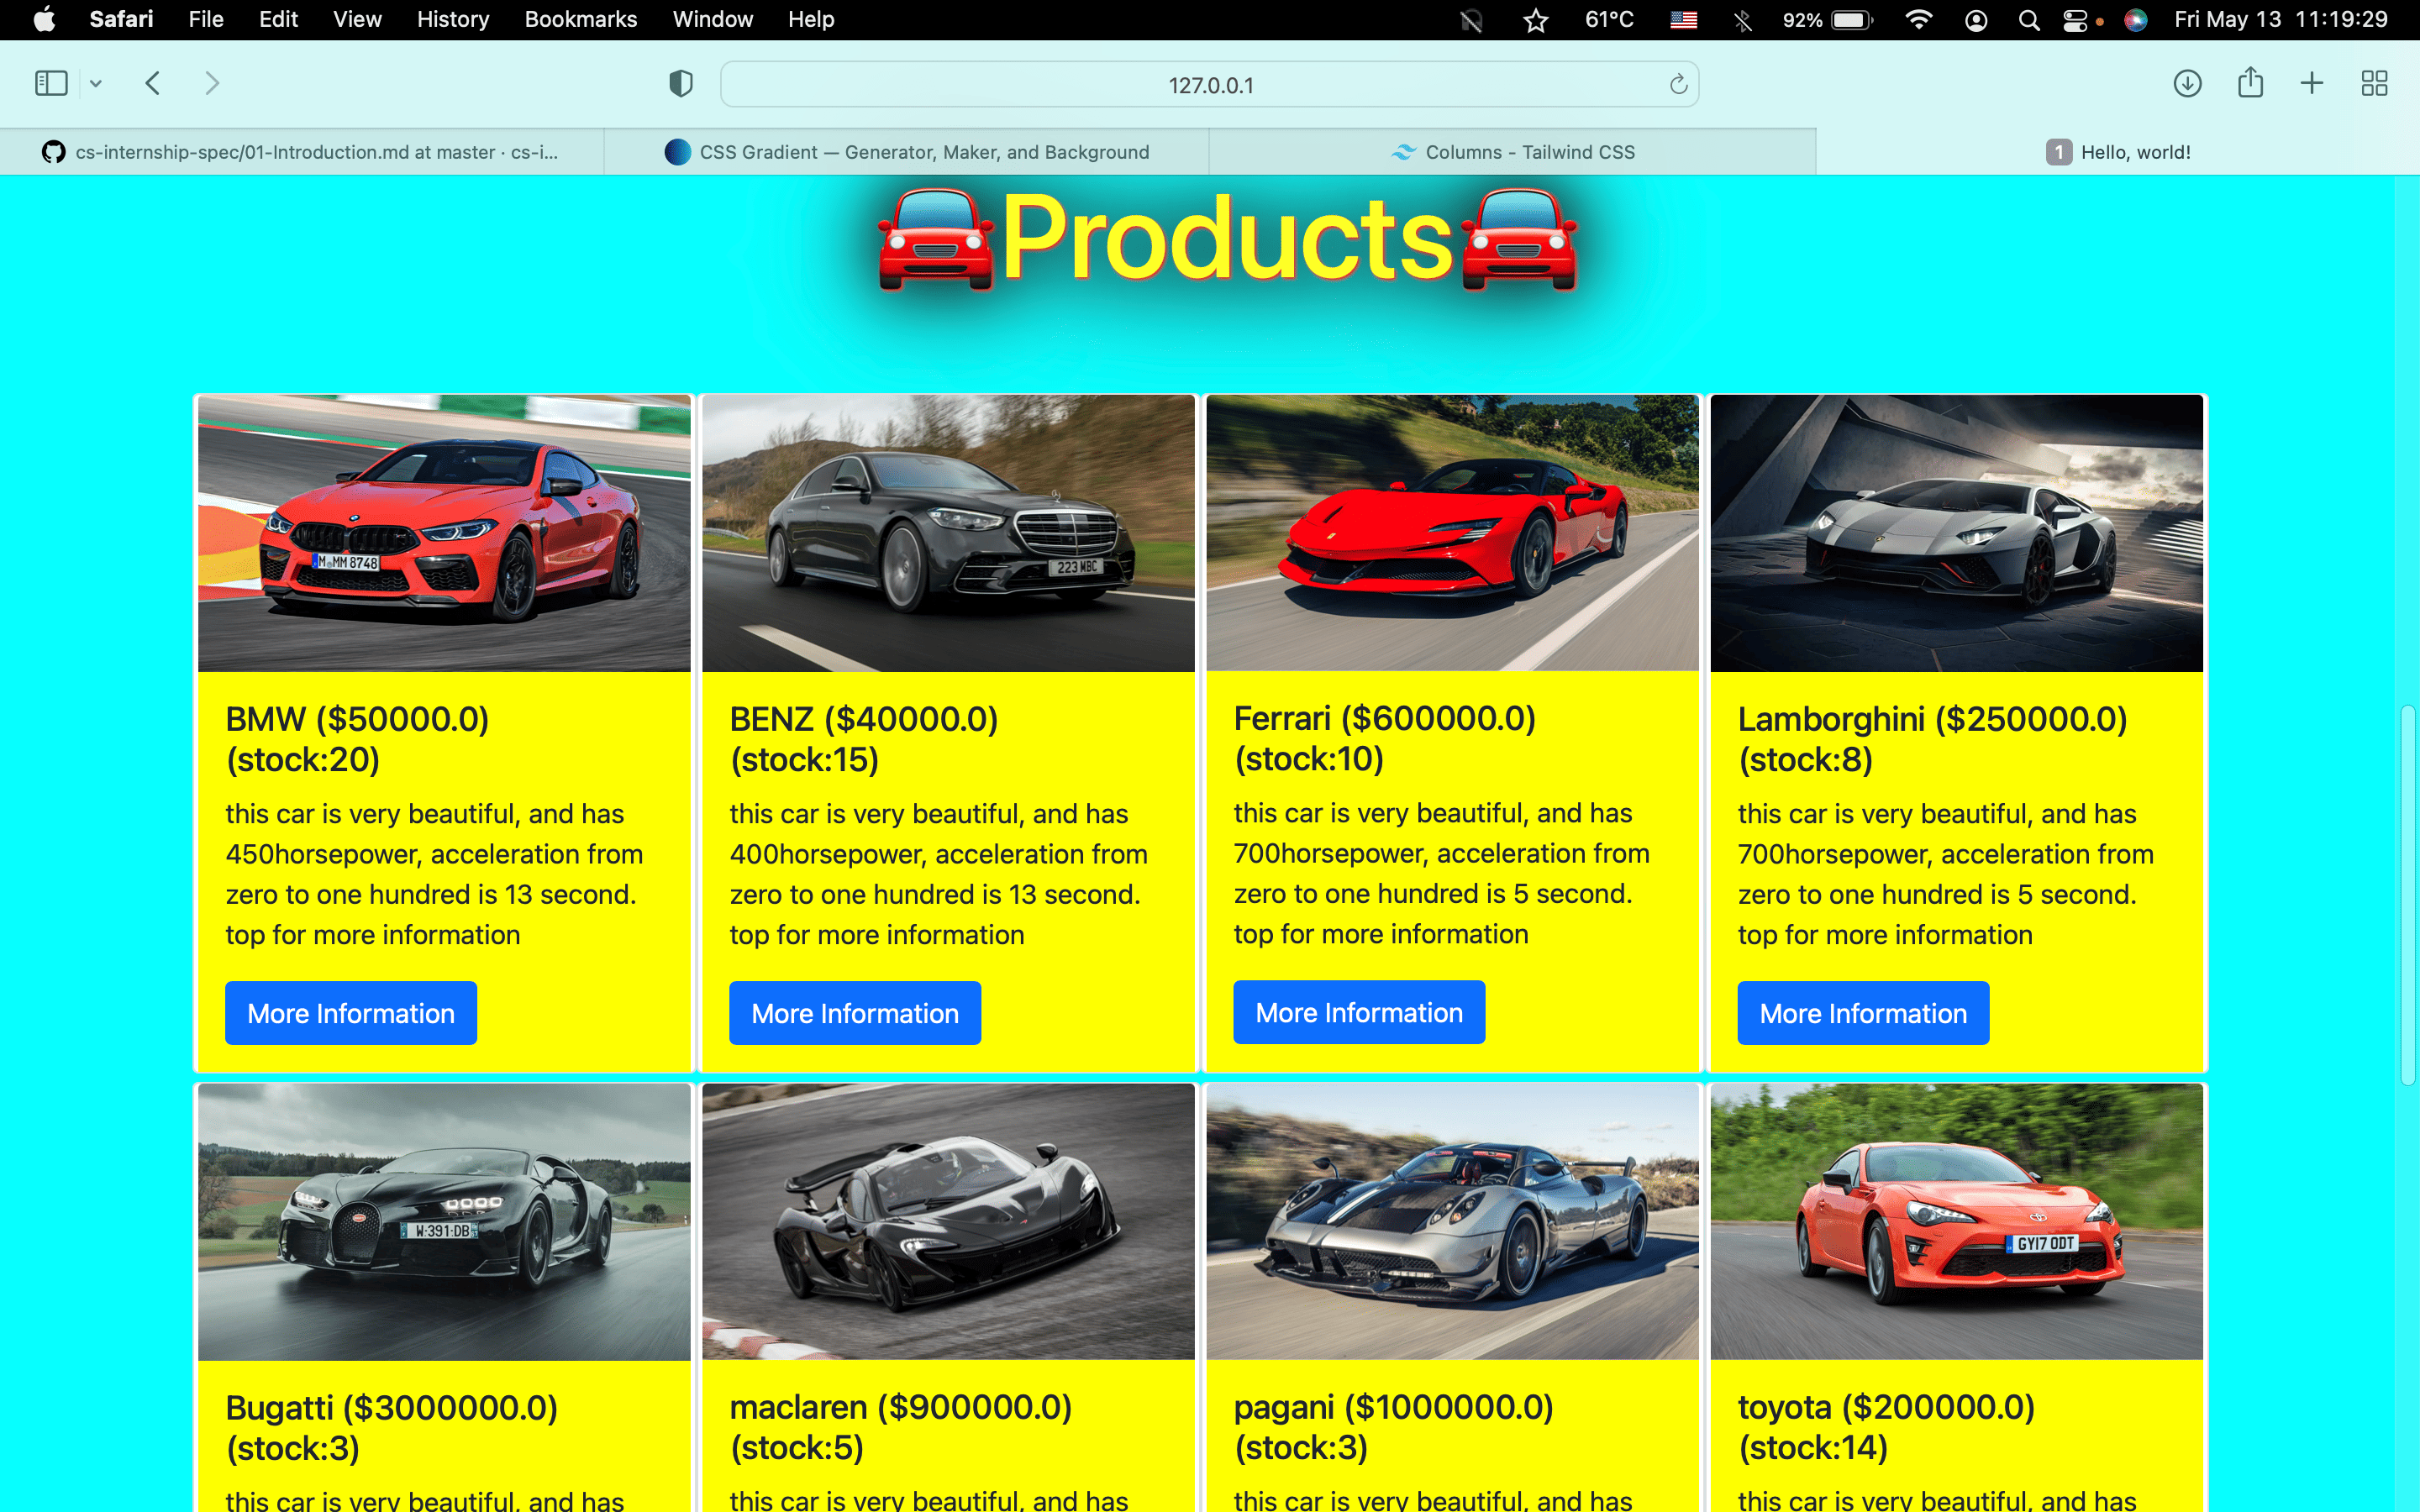The height and width of the screenshot is (1512, 2420).
Task: Show downloads list
Action: click(x=2187, y=83)
